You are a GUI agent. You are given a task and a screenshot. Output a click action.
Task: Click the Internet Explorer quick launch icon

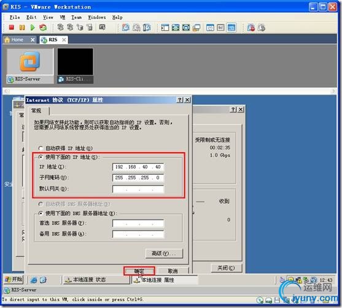34,280
